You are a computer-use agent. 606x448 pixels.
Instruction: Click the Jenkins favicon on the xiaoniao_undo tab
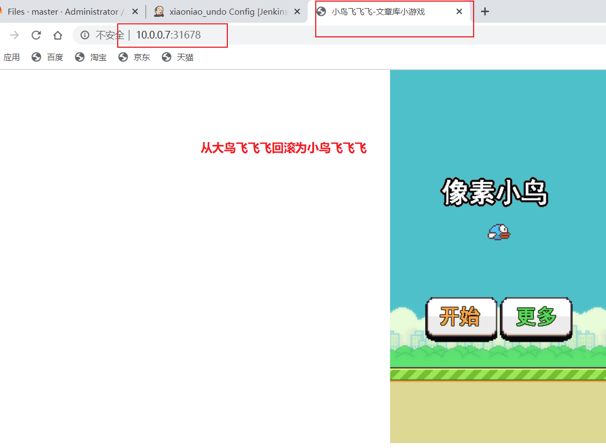pos(159,11)
